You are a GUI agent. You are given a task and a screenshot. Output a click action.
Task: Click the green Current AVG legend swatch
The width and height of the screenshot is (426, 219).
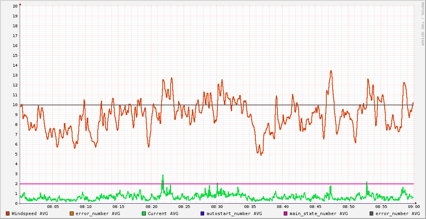click(x=144, y=213)
